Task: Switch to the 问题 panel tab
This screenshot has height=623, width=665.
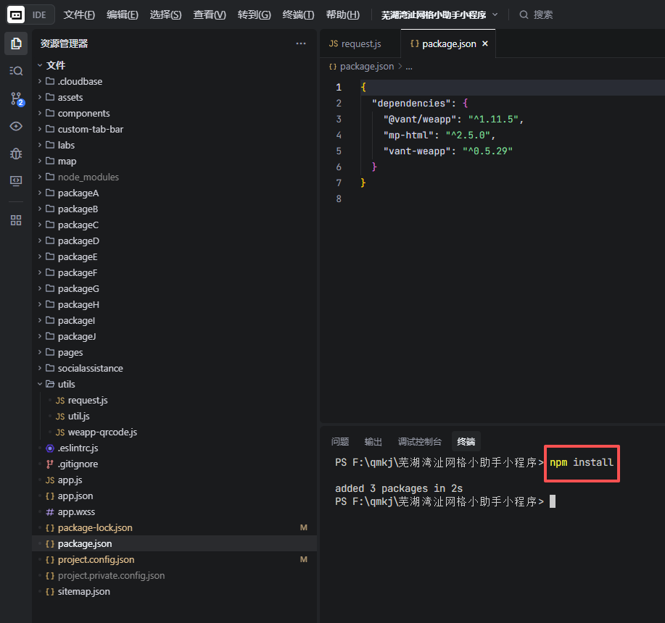Action: point(340,441)
